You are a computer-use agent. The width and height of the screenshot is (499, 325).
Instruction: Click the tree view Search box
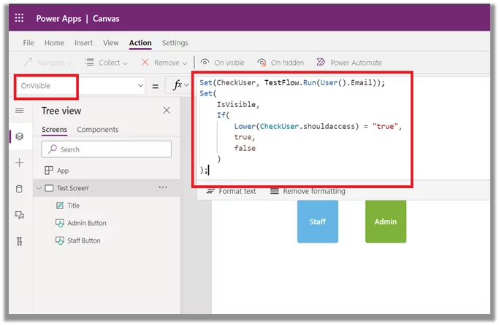point(106,149)
